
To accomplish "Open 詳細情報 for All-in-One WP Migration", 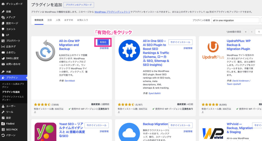I will coord(104,48).
